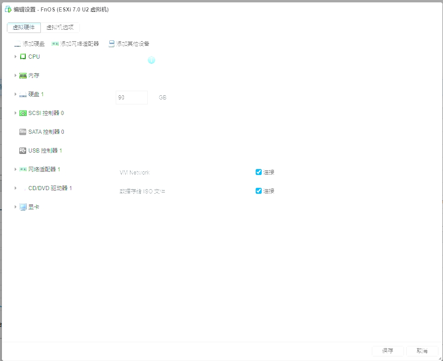Click the network adapter 1 (网络适配器 1) icon

23,169
